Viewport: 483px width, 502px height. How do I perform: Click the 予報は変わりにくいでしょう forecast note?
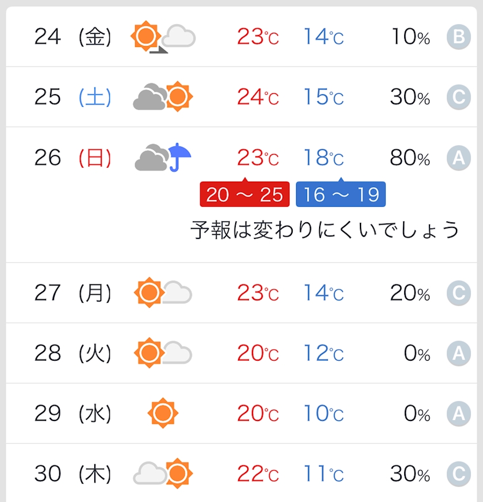[x=325, y=230]
